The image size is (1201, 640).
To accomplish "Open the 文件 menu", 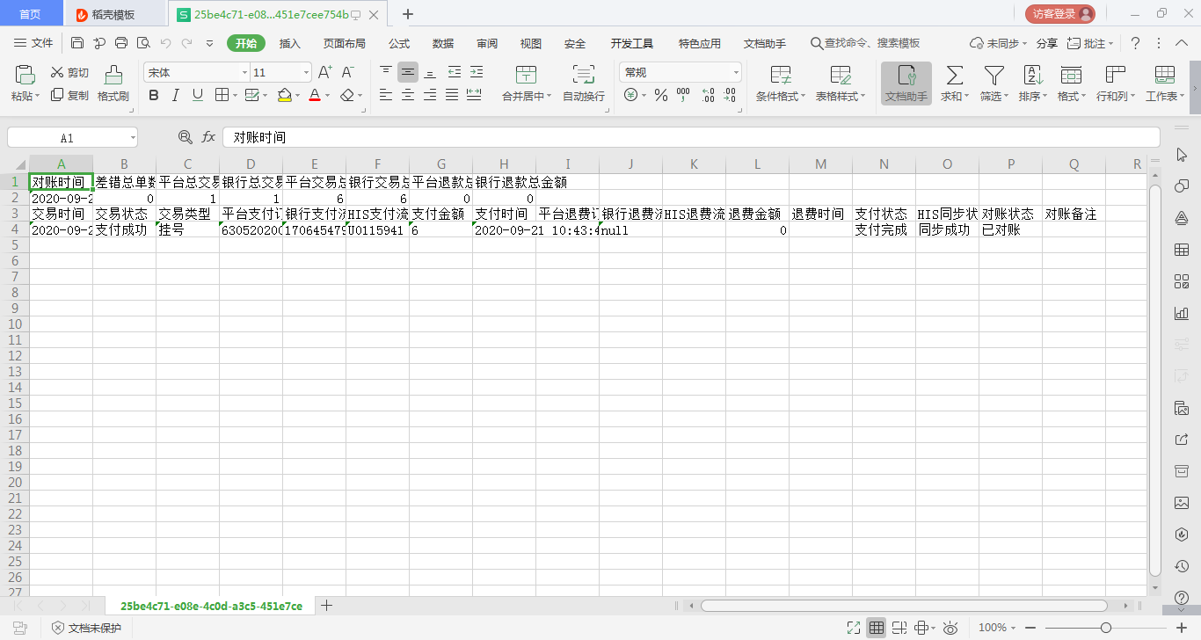I will pyautogui.click(x=43, y=42).
